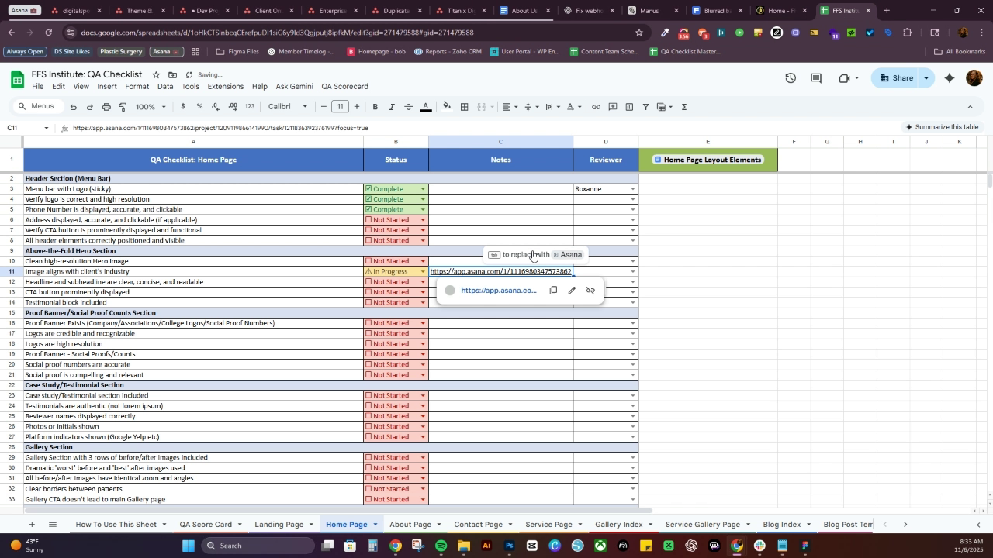Open the Insert menu
Viewport: 993px width, 558px height.
[x=107, y=87]
